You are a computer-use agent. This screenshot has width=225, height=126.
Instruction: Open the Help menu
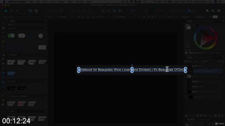[88, 1]
